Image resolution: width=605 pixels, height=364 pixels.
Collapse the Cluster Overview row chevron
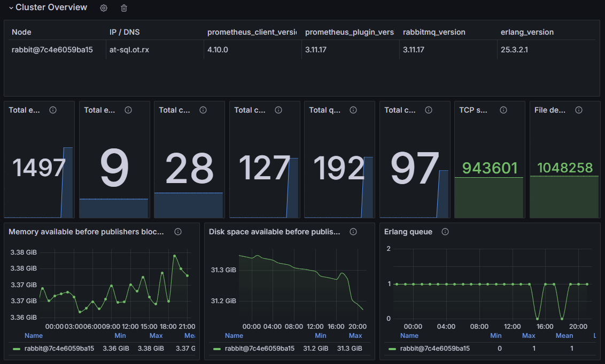11,8
